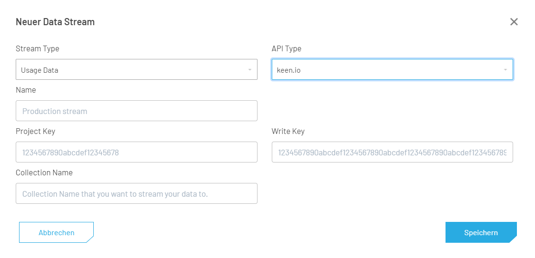Viewport: 535px width, 258px height.
Task: Save with the Speichern button
Action: (481, 232)
